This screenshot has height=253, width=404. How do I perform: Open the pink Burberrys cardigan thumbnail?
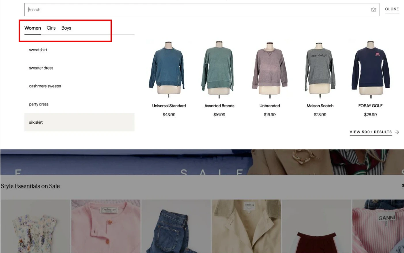pos(106,226)
